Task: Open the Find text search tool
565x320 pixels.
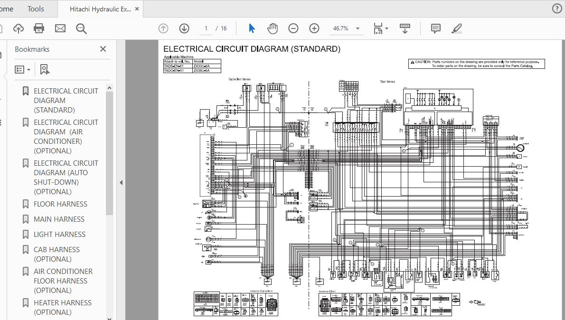Action: (x=81, y=28)
